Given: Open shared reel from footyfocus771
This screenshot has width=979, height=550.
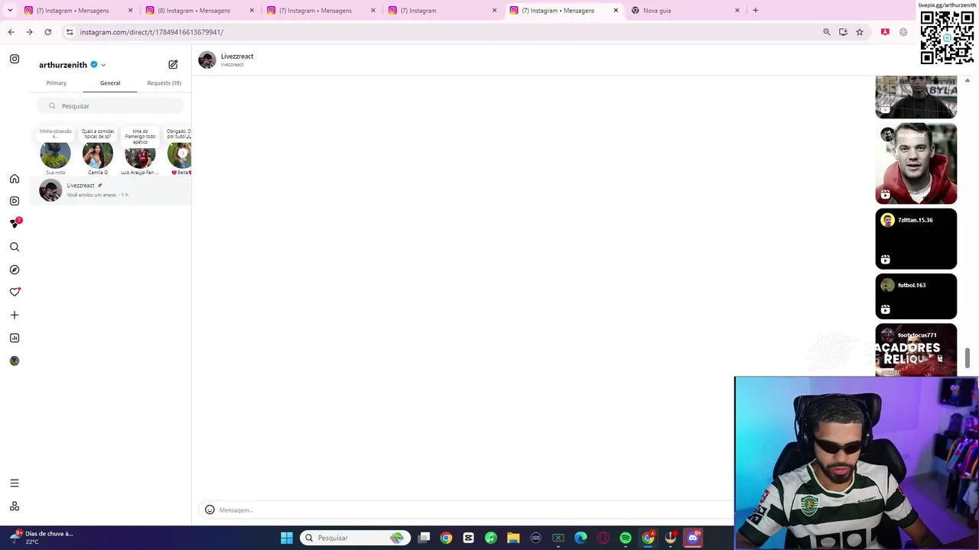Looking at the screenshot, I should [916, 350].
